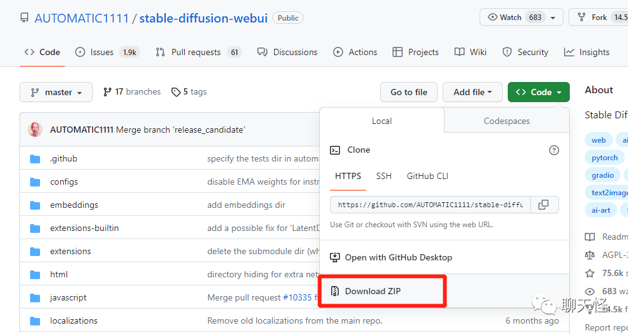
Task: Open the Insights tab
Action: coord(587,52)
